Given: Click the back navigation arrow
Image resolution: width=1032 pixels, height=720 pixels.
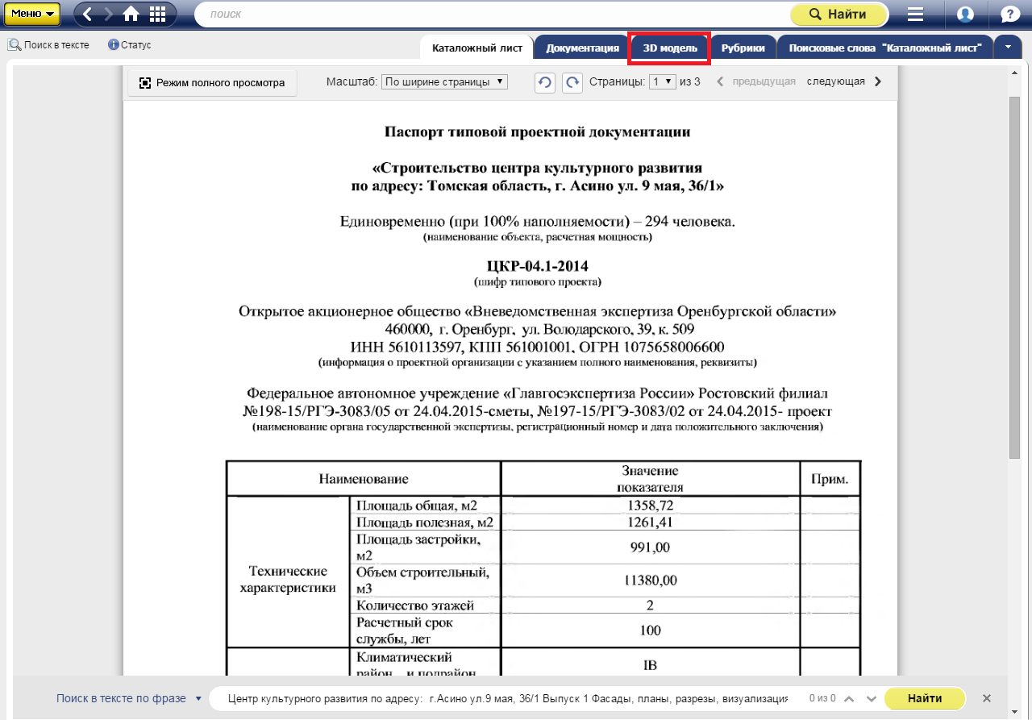Looking at the screenshot, I should [88, 15].
